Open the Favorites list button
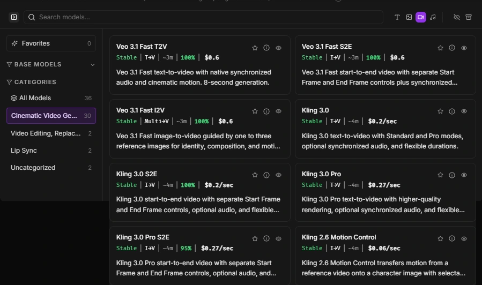Viewport: 482px width, 285px height. click(51, 43)
